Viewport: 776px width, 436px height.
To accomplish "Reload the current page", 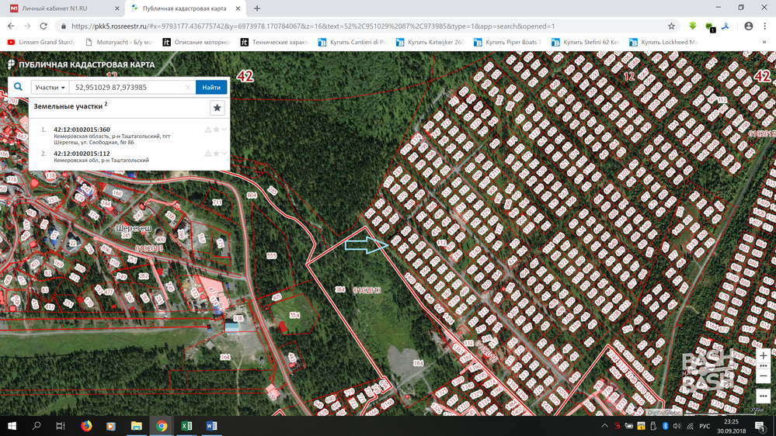I will pyautogui.click(x=43, y=26).
